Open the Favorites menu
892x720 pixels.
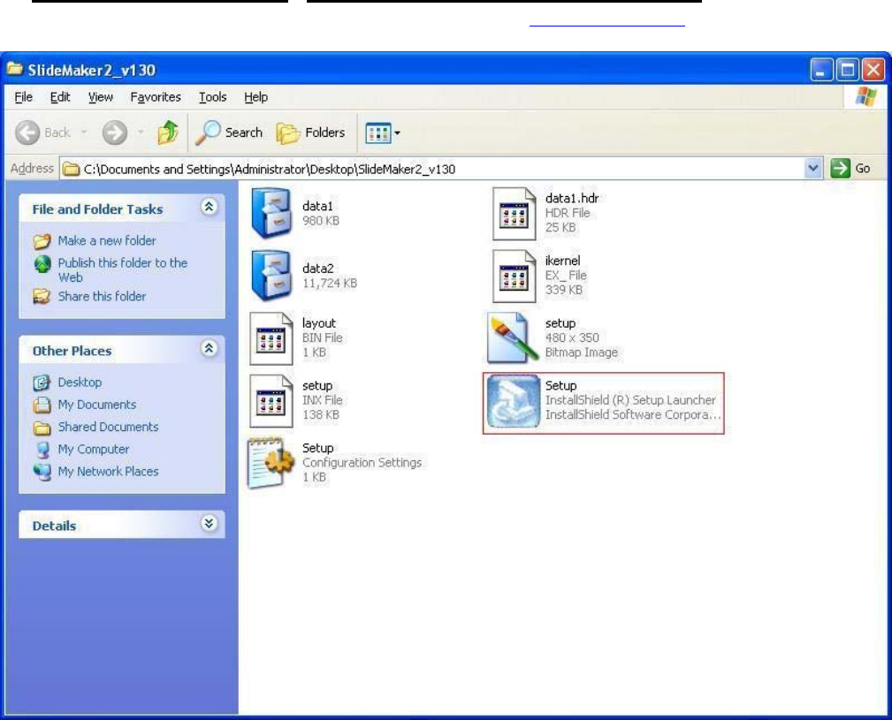point(156,97)
